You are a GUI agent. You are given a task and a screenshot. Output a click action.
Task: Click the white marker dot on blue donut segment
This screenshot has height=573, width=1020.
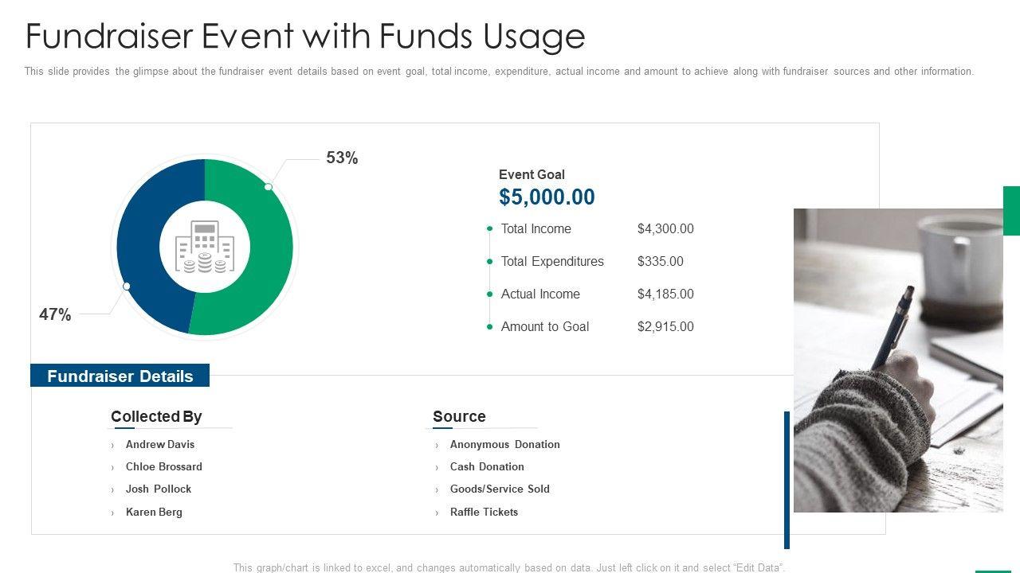(x=127, y=286)
